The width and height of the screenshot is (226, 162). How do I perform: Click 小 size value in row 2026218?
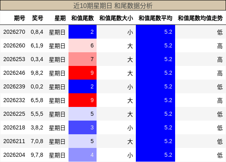[x=130, y=128]
